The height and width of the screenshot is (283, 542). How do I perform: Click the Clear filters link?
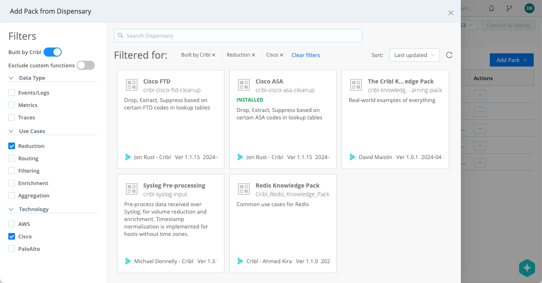tap(306, 55)
